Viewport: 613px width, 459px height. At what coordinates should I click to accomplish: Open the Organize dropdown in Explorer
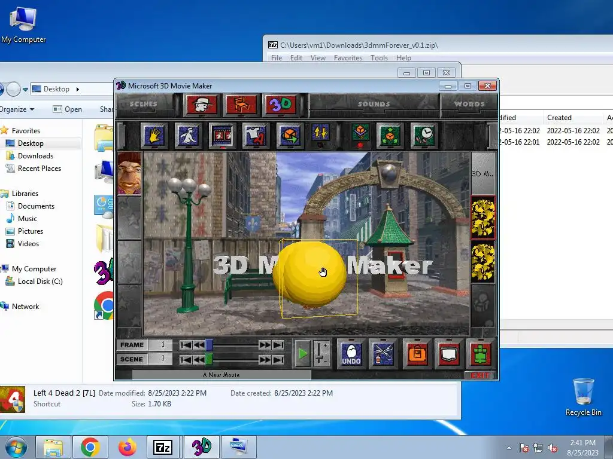point(17,109)
